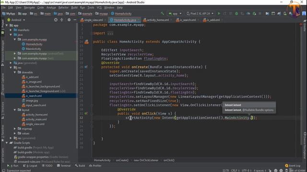Run the app with green play button
Viewport: 307px width, 172px height.
tap(219, 13)
